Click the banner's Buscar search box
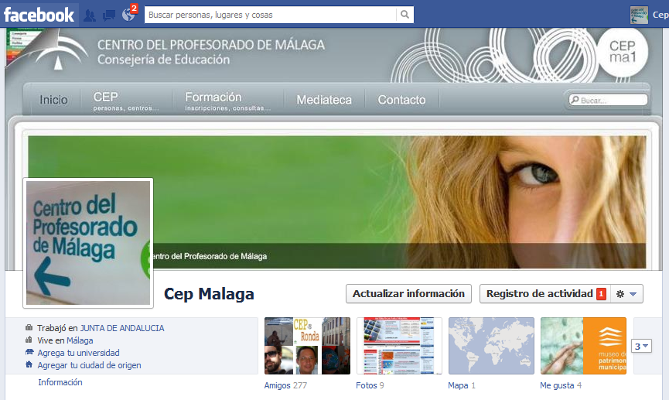Viewport: 669px width, 400px height. (x=608, y=100)
